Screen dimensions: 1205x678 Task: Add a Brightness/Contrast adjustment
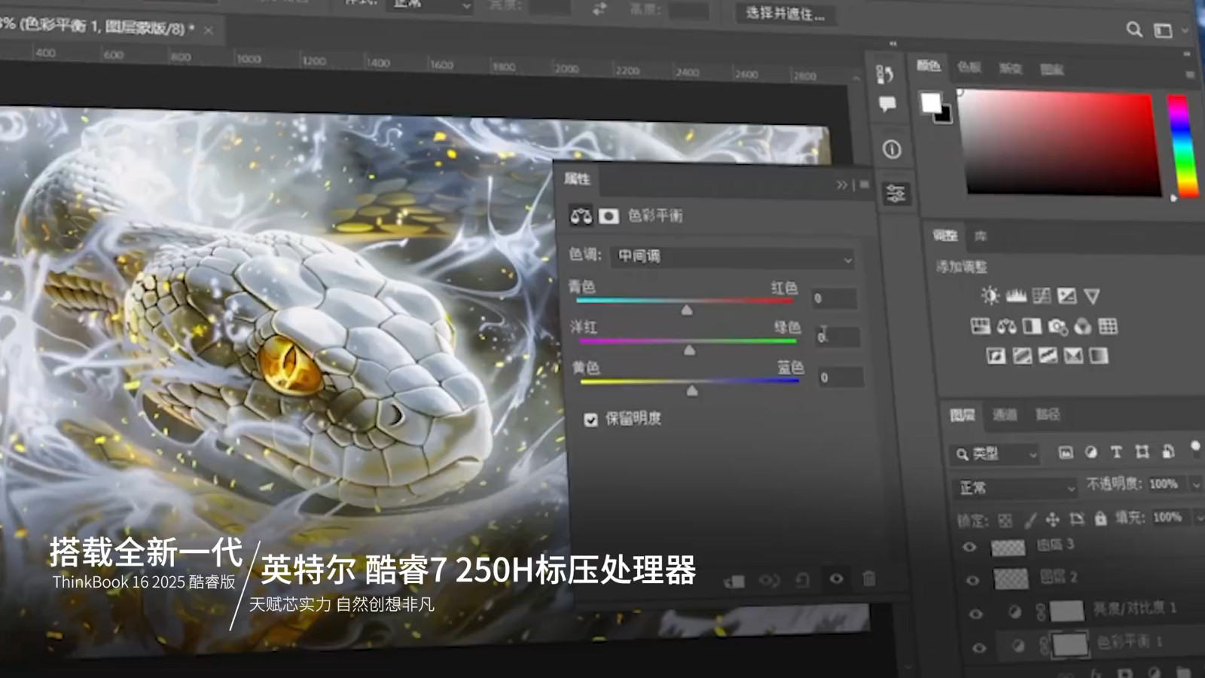990,295
